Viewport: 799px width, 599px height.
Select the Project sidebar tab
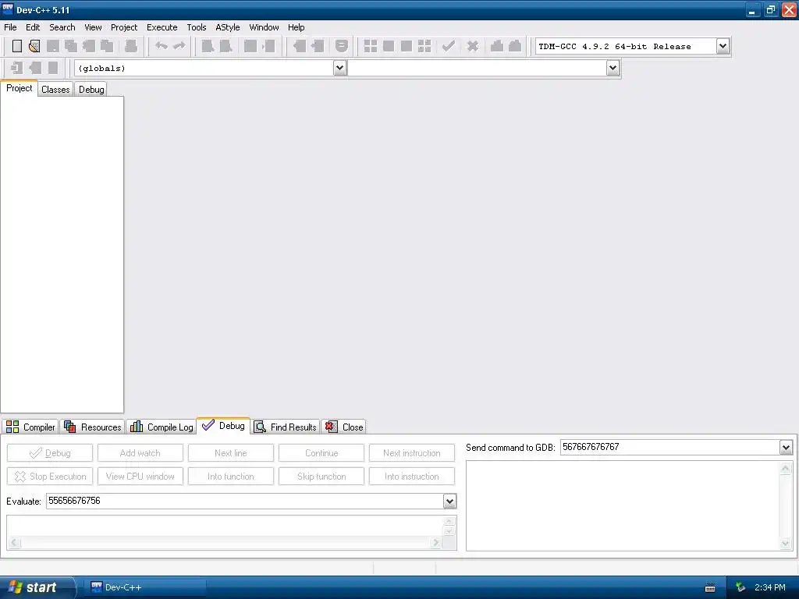20,88
